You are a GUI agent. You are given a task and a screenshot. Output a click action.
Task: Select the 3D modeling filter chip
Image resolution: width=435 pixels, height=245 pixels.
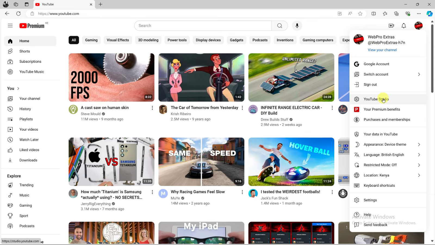[148, 40]
